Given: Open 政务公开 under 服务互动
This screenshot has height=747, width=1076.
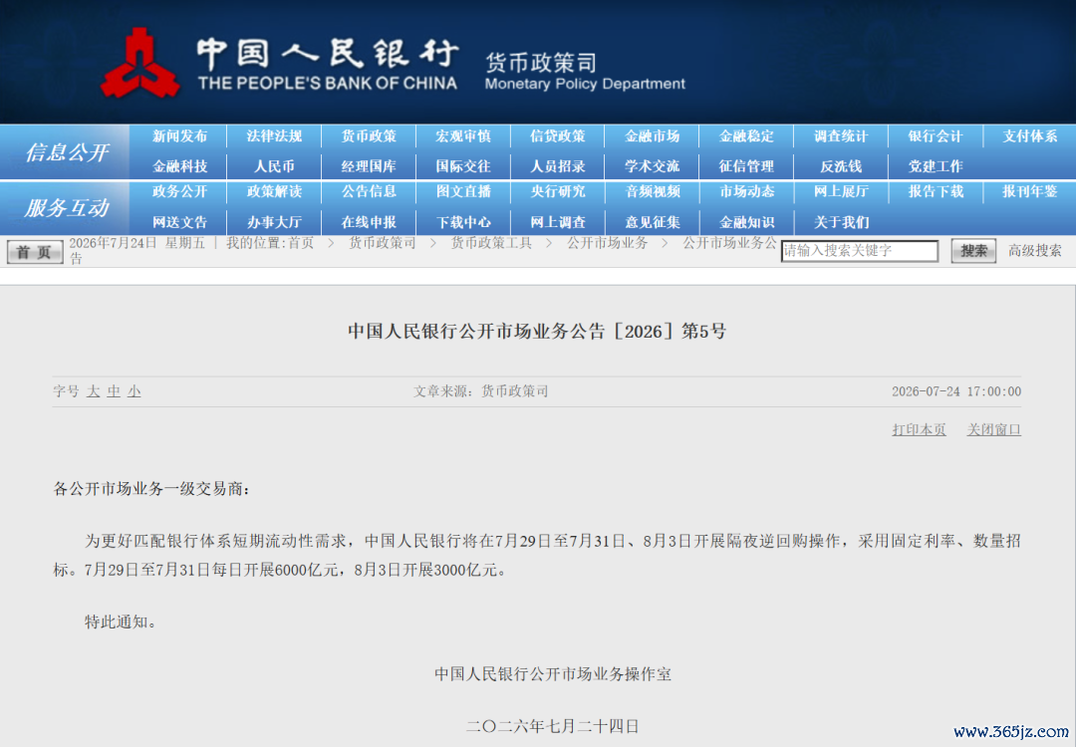Looking at the screenshot, I should click(x=179, y=192).
